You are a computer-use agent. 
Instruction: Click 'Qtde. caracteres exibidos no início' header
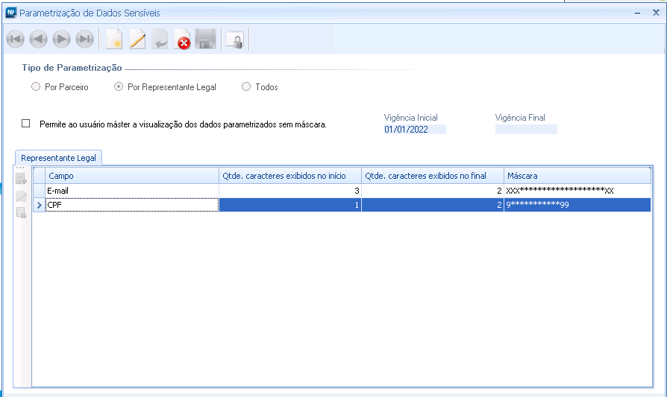pos(290,176)
